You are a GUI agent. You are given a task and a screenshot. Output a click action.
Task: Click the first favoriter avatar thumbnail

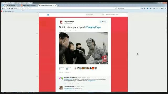(75, 68)
